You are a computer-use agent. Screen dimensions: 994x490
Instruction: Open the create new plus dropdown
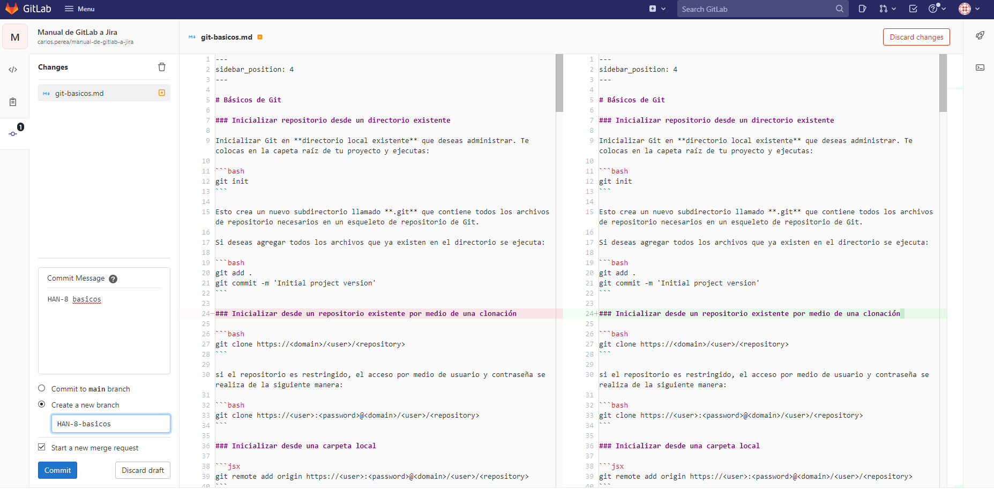[x=657, y=9]
